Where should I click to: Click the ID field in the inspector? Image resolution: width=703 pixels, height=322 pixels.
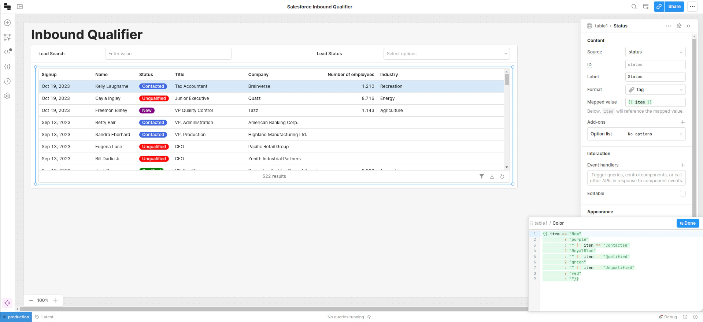(655, 65)
